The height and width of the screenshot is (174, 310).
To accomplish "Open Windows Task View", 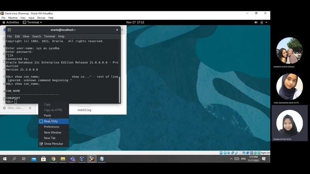I will click(x=24, y=159).
